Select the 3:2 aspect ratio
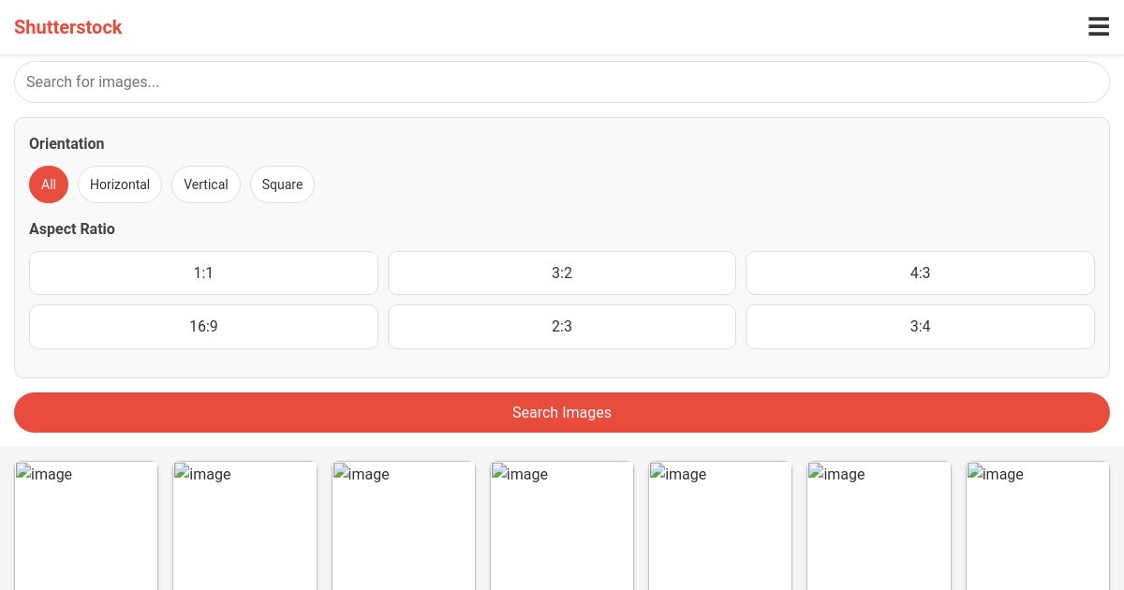Image resolution: width=1124 pixels, height=590 pixels. (x=562, y=273)
